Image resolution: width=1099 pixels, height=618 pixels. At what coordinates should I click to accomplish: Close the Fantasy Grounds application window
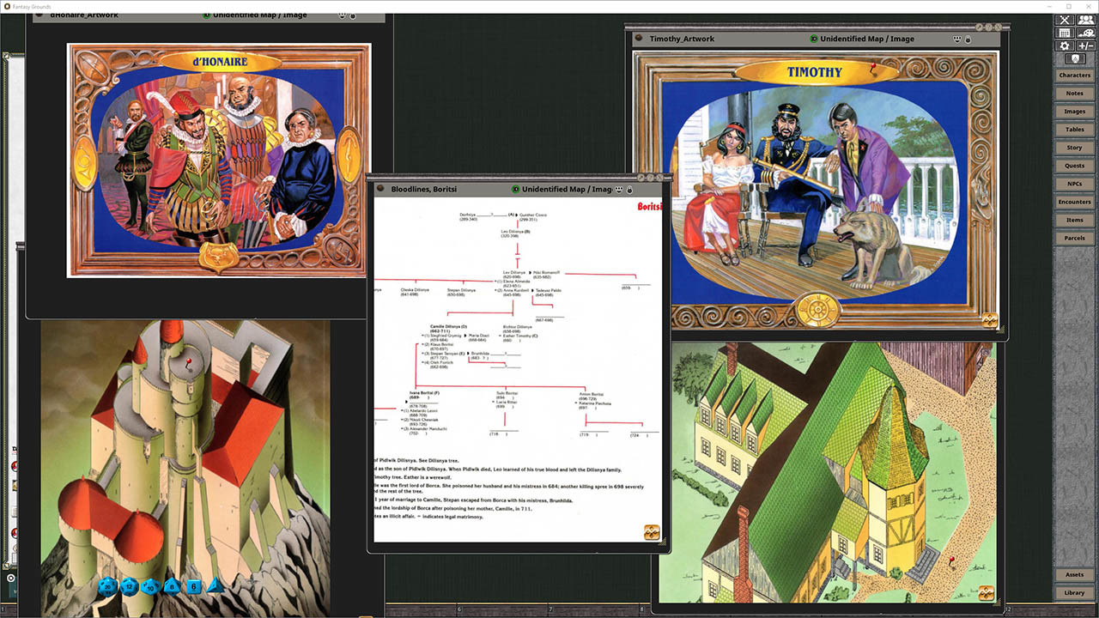[x=1089, y=6]
